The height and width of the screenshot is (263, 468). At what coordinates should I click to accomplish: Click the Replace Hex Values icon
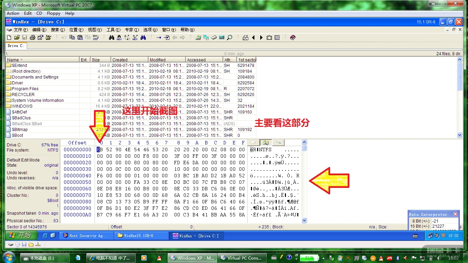click(x=135, y=37)
